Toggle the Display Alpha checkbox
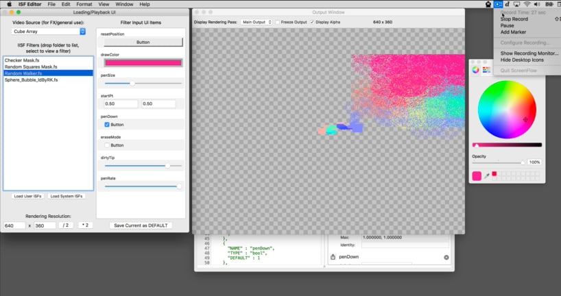 pyautogui.click(x=313, y=22)
